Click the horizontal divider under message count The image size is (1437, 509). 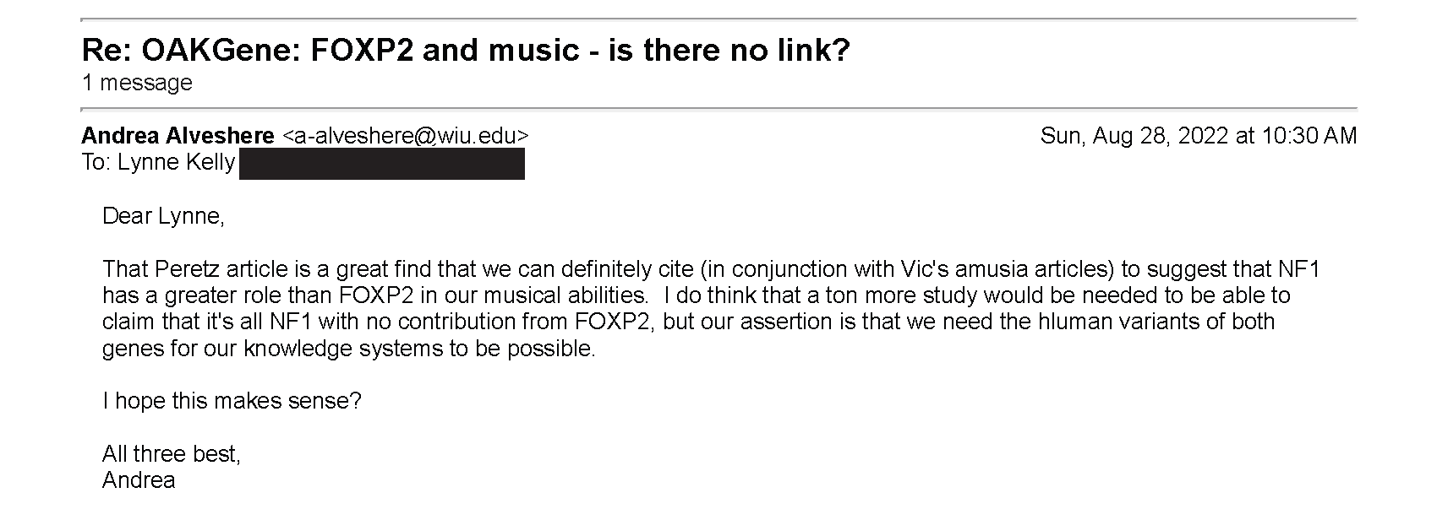click(719, 109)
